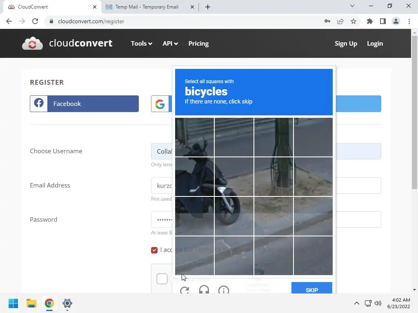
Task: View site info via lock icon
Action: (51, 21)
